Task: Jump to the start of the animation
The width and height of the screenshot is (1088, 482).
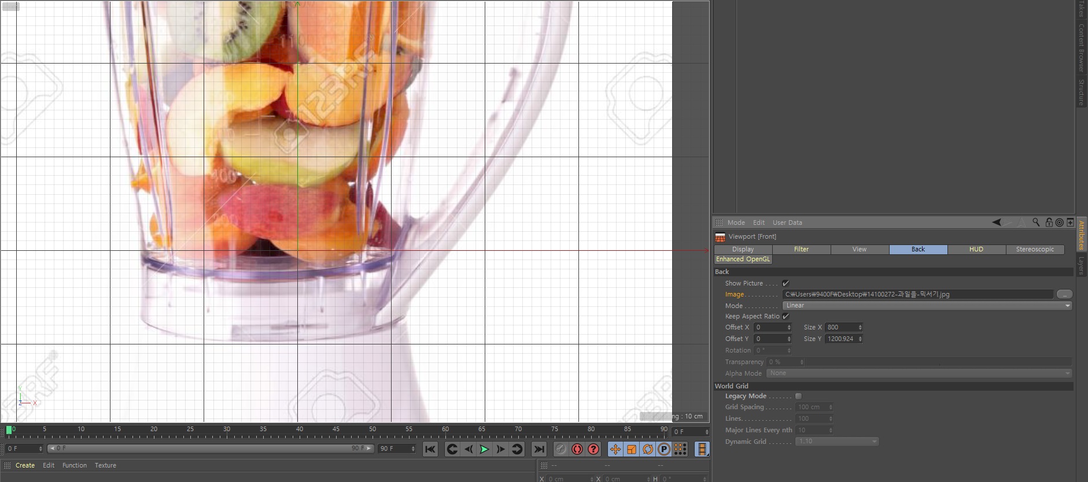Action: pyautogui.click(x=430, y=449)
